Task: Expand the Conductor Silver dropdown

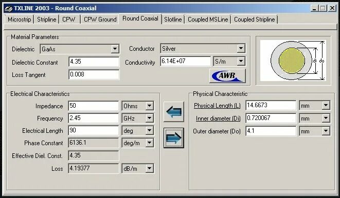Action: point(241,48)
